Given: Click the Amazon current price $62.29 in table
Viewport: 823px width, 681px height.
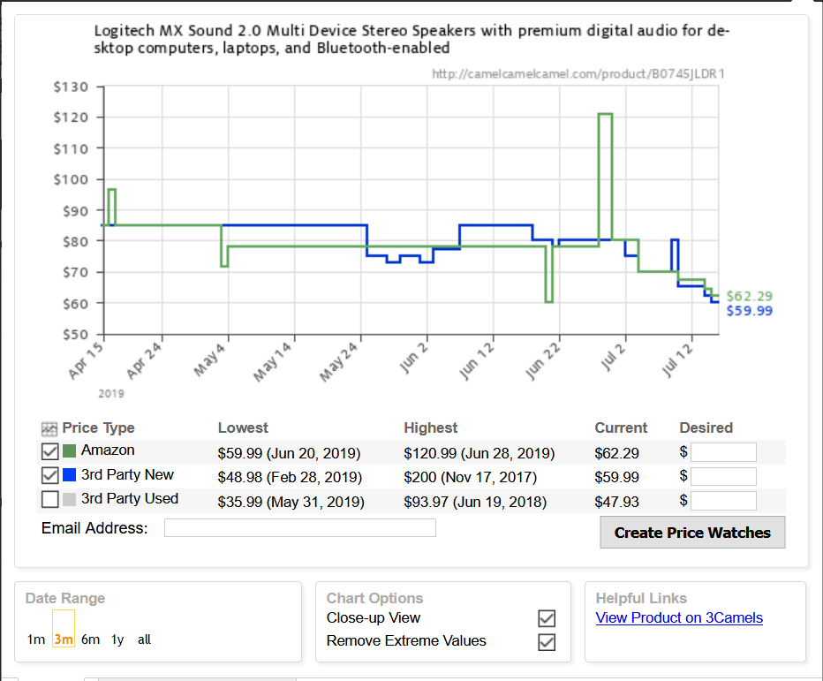Looking at the screenshot, I should coord(616,453).
